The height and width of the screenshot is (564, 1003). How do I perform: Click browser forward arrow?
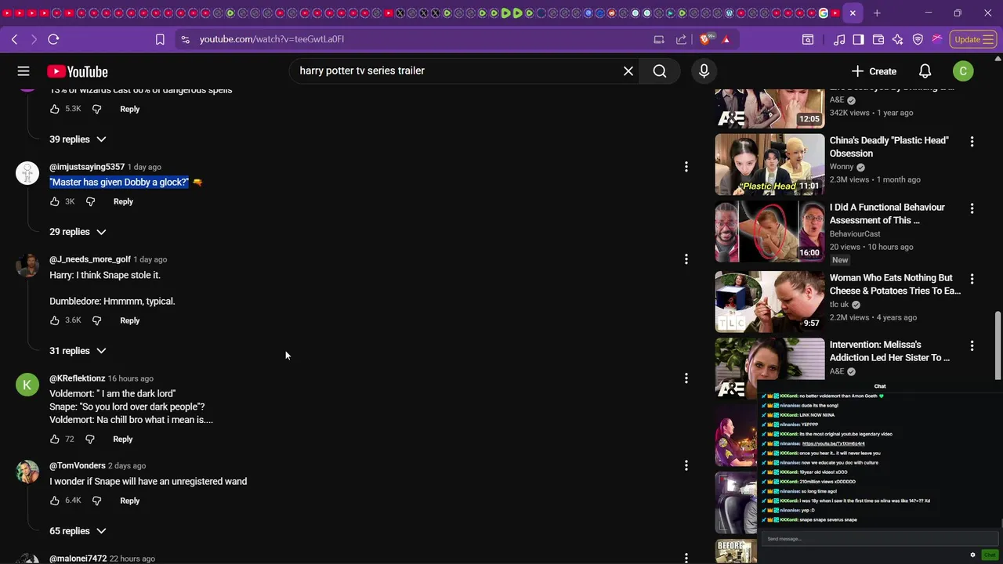(34, 39)
